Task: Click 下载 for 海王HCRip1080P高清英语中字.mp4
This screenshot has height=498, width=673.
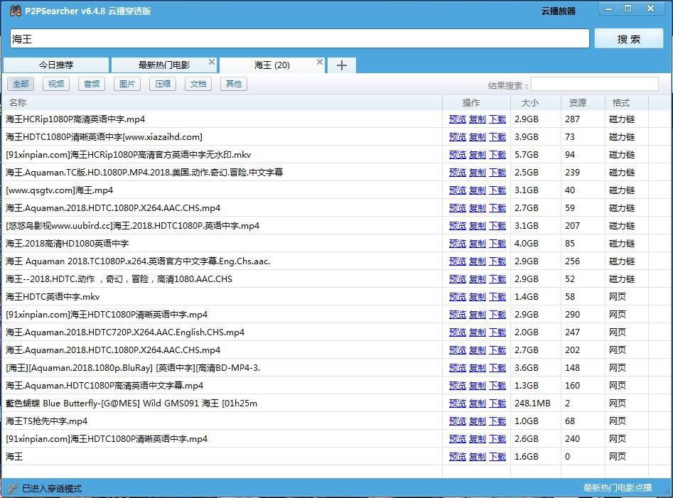Action: click(x=497, y=119)
